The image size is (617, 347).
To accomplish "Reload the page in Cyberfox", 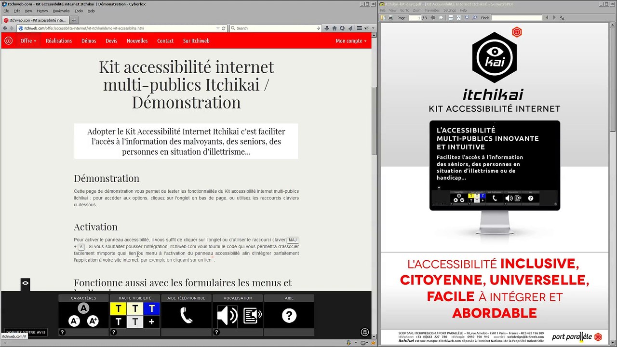I will coord(223,28).
